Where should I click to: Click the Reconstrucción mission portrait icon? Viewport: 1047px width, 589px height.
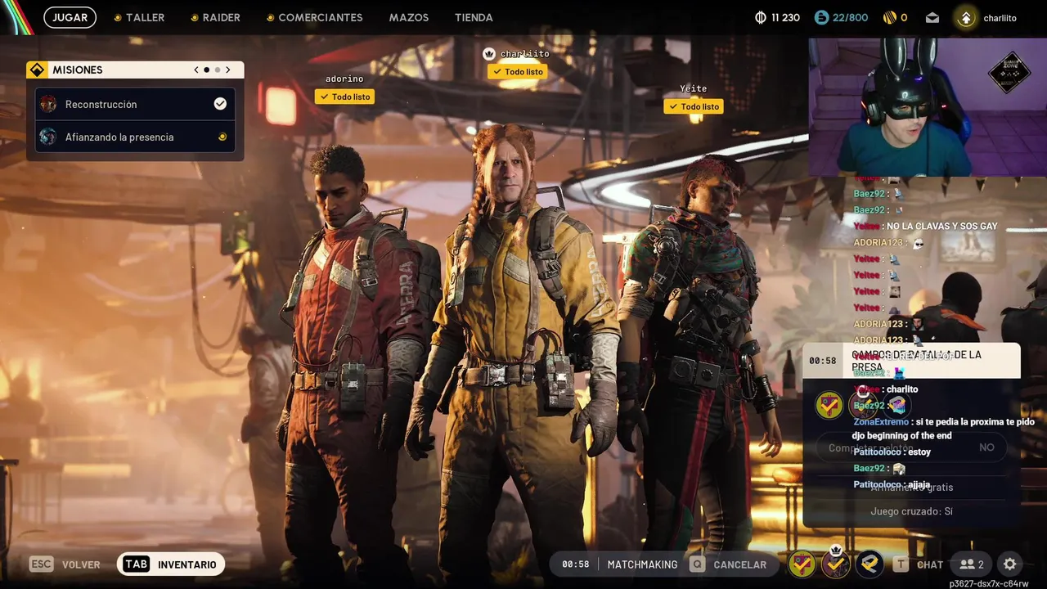[48, 104]
